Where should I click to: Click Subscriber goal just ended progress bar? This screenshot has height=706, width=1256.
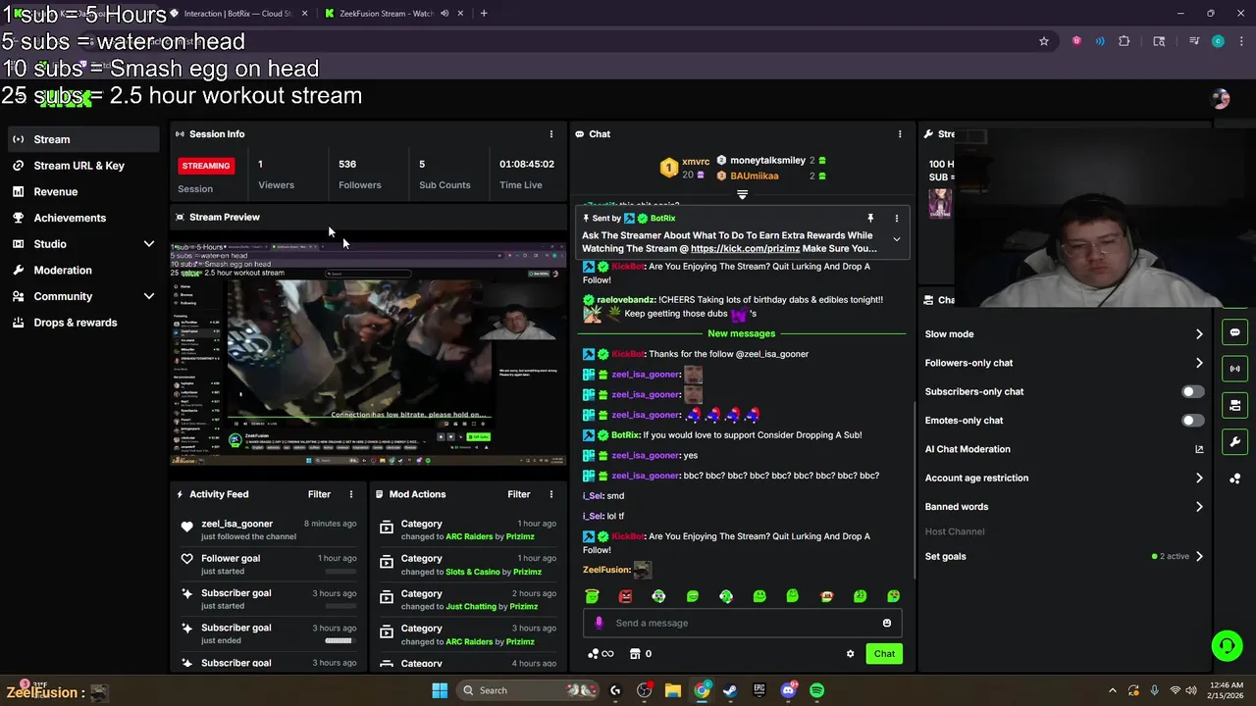(x=339, y=641)
